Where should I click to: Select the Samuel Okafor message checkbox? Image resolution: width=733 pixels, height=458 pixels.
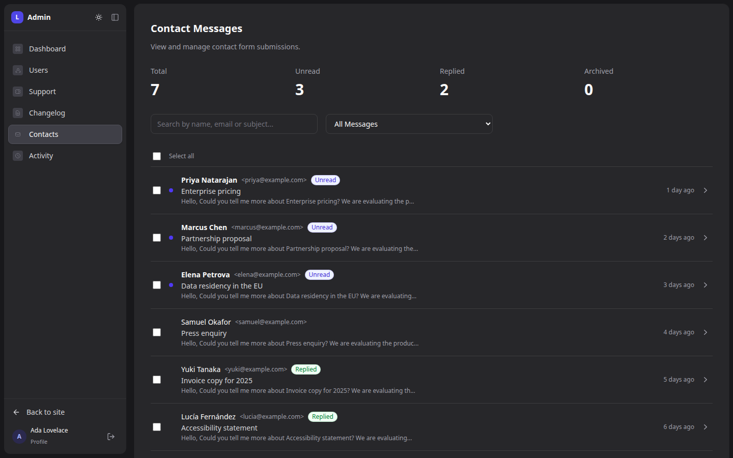157,332
